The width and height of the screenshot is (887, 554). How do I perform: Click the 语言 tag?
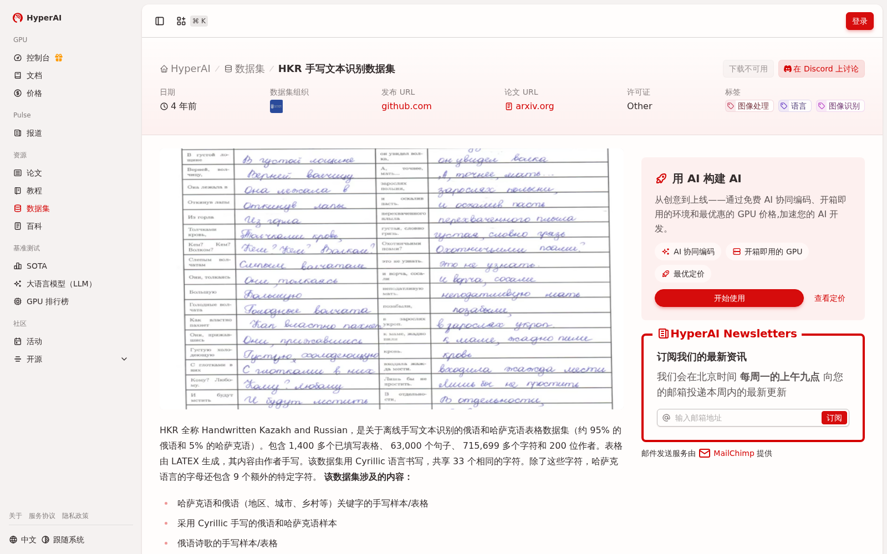point(794,106)
